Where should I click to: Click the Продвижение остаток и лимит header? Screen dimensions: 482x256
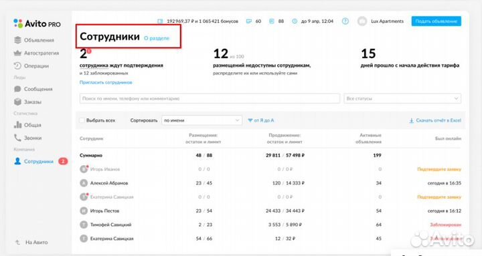pyautogui.click(x=285, y=138)
